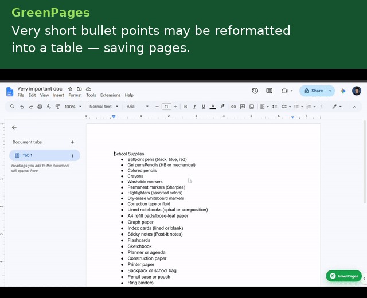Screen dimensions: 367x298
Task: Open the text color picker
Action: [x=213, y=107]
